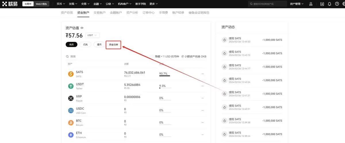Image resolution: width=345 pixels, height=143 pixels.
Task: Click the first 提现 SATS record icon
Action: 225,40
